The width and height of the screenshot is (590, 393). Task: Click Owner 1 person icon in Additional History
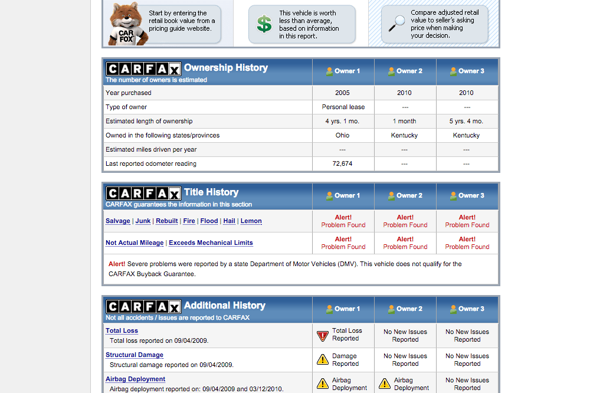(x=329, y=309)
